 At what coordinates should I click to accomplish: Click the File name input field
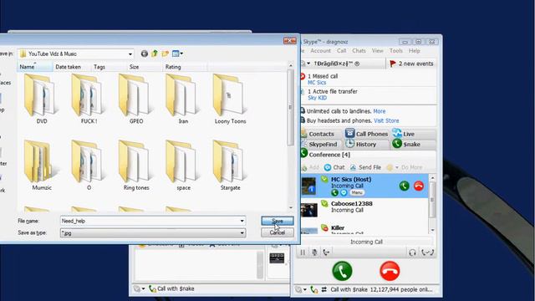[x=150, y=221]
